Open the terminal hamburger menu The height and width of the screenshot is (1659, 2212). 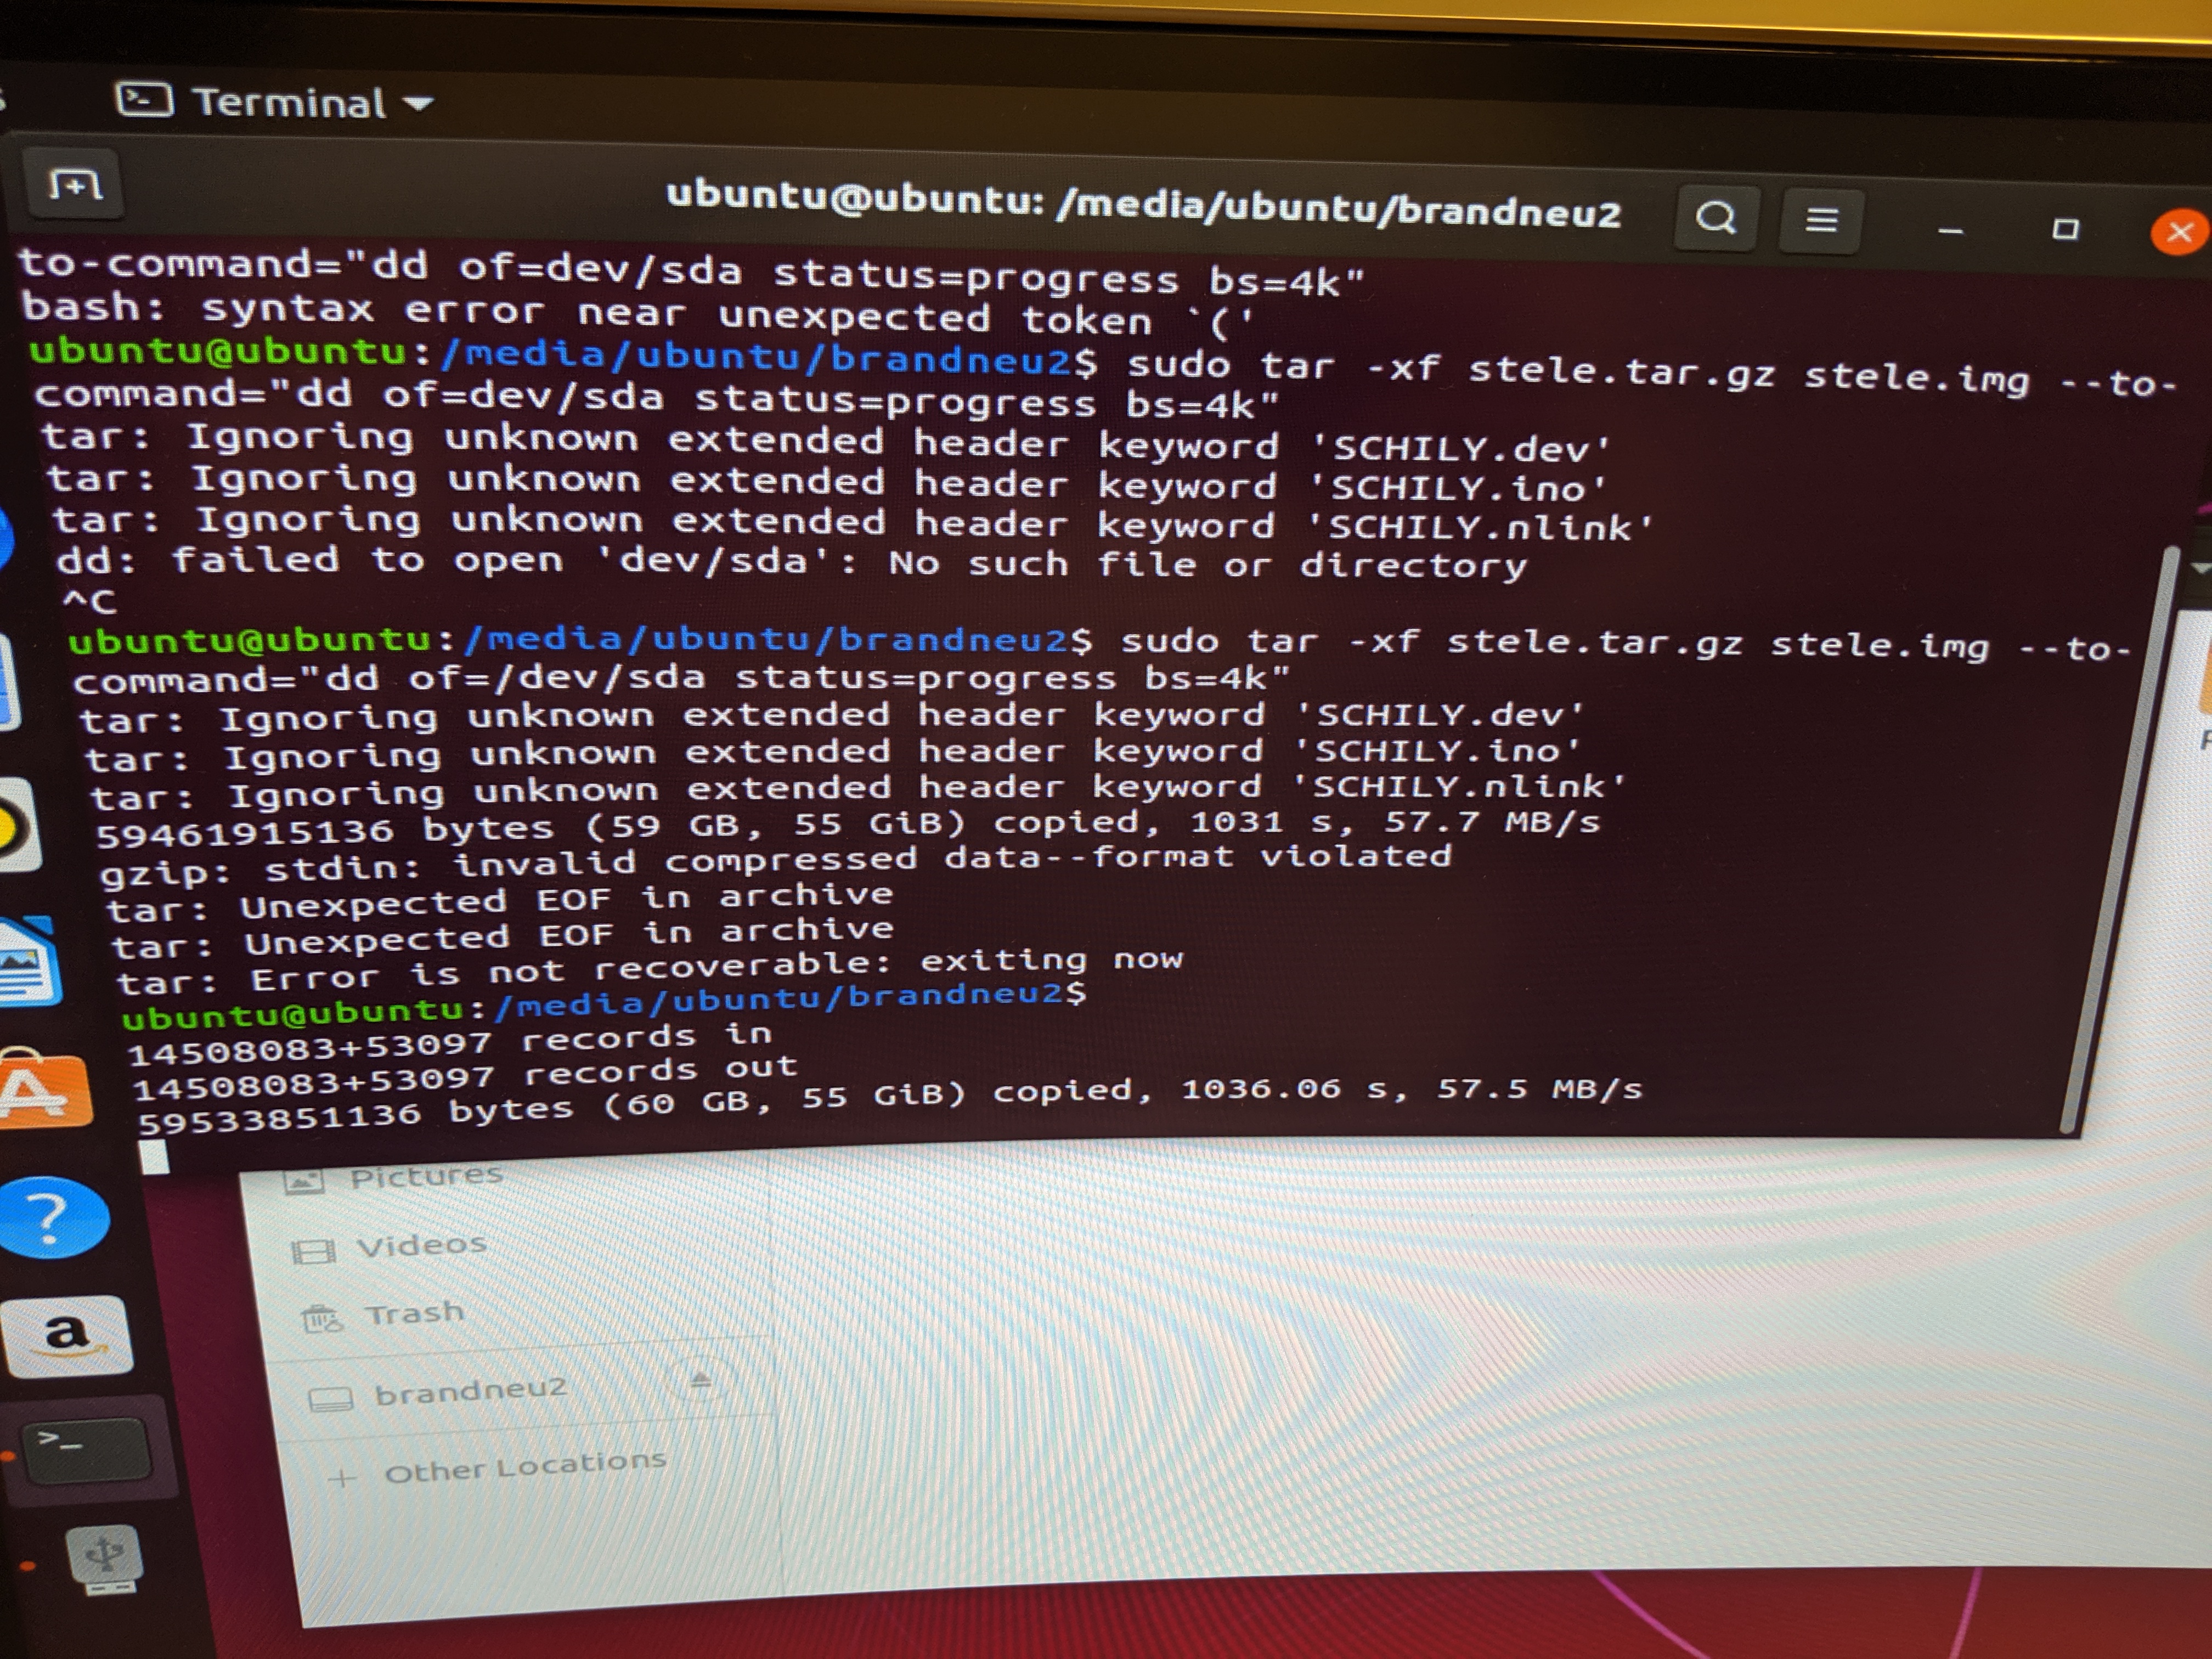(1821, 220)
